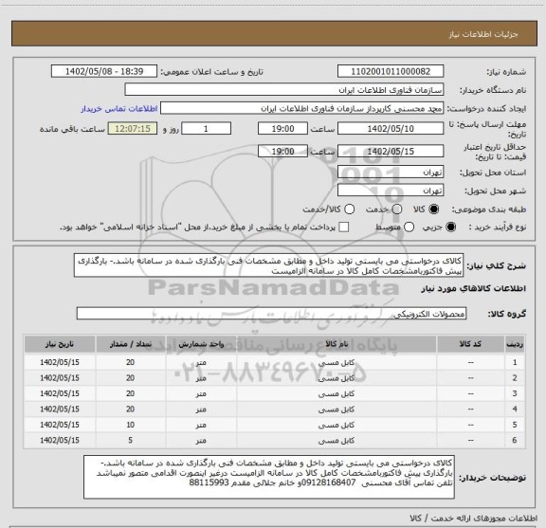
Task: Click the announcement date field 1402/05/08 - 18:39
Action: (x=104, y=71)
